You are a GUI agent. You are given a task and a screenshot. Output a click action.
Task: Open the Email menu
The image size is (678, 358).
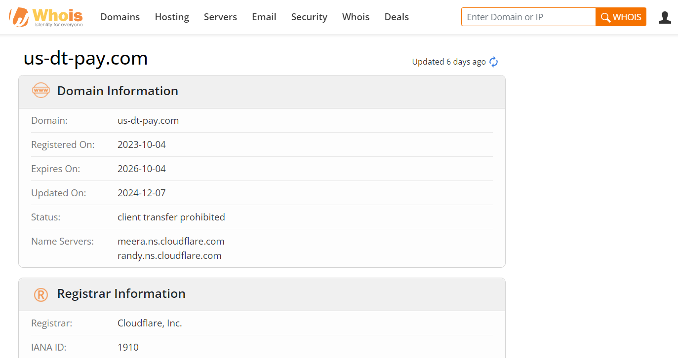[264, 17]
